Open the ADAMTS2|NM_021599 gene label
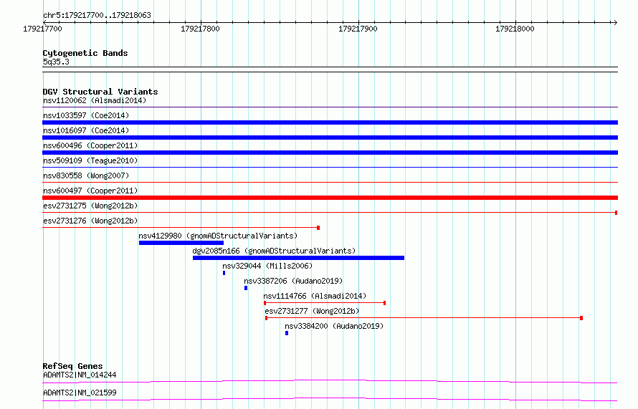The height and width of the screenshot is (409, 638). click(80, 393)
